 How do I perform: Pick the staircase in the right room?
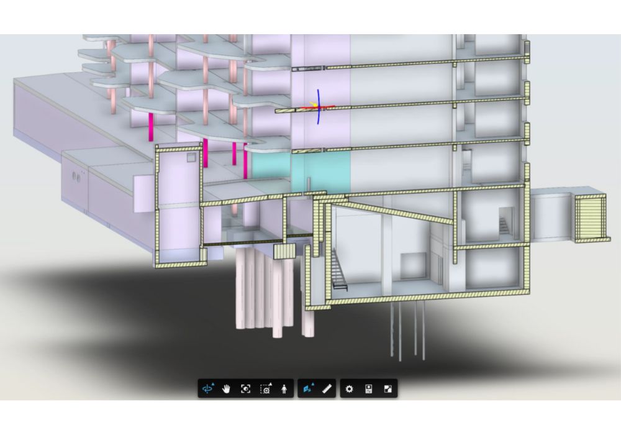pyautogui.click(x=504, y=224)
